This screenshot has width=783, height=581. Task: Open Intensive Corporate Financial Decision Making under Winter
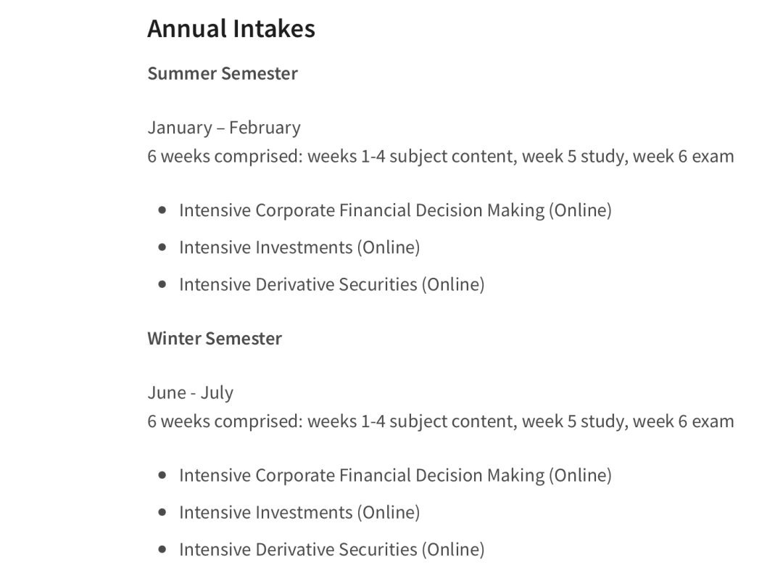(x=395, y=475)
